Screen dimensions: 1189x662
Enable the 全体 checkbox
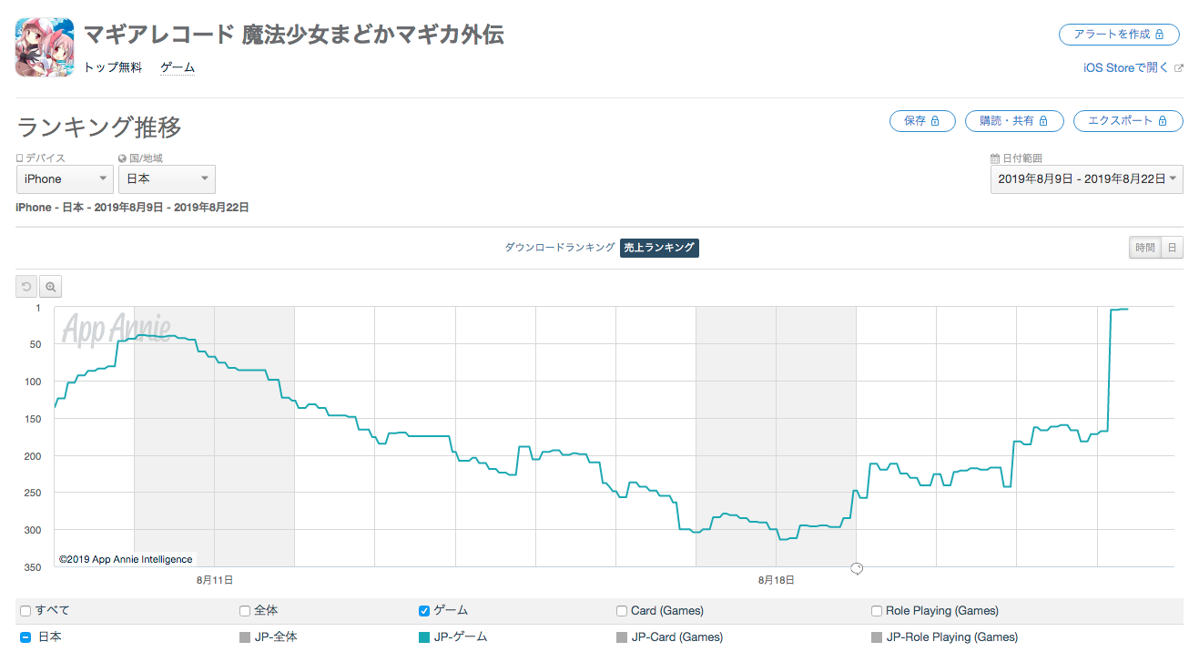pos(245,611)
